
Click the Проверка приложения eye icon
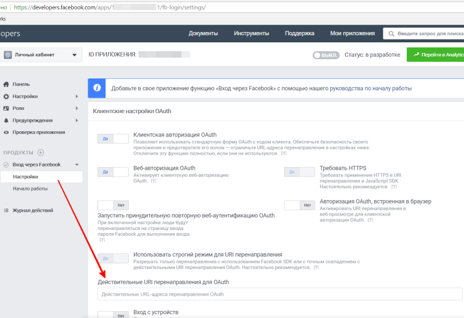click(6, 132)
